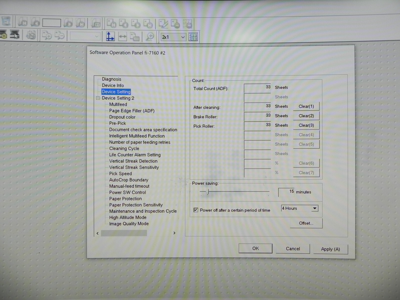This screenshot has width=400, height=300.
Task: Go to previous page toolbar icon
Action: point(35,22)
